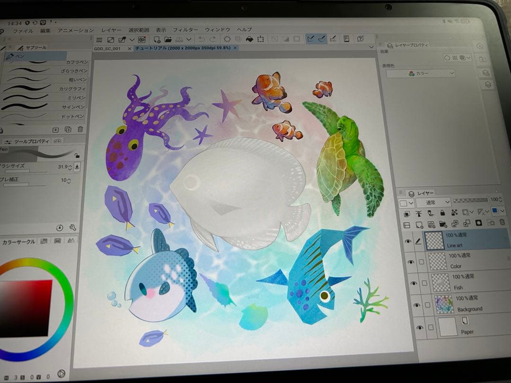Viewport: 511px width, 383px height.
Task: Open the crop/canvas size tool icon
Action: click(x=259, y=40)
